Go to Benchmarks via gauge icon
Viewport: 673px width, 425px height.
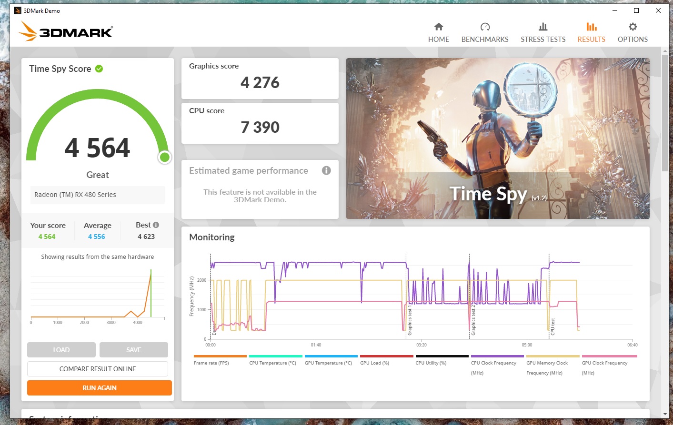(485, 27)
